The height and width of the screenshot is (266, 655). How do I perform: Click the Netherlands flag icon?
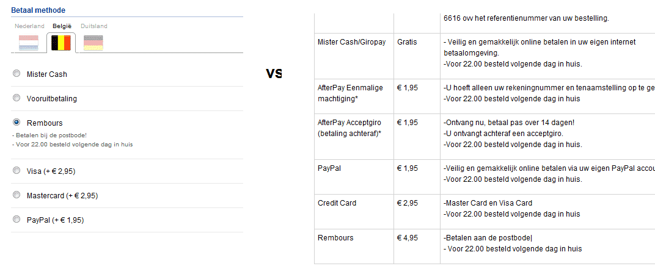tap(29, 42)
